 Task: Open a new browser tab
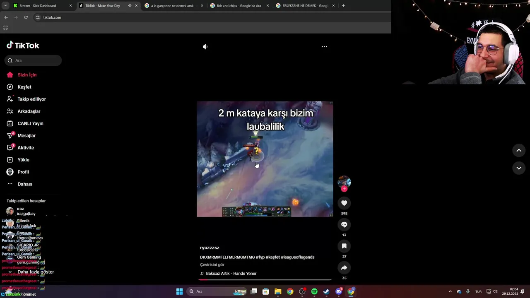(x=343, y=6)
